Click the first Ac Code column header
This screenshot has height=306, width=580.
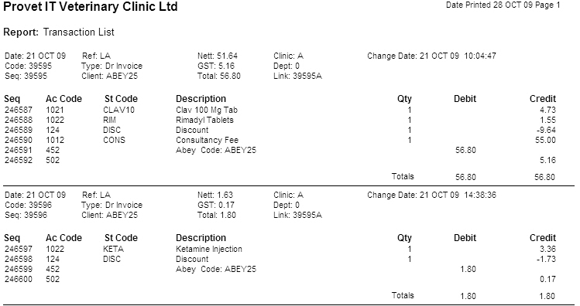pos(63,99)
